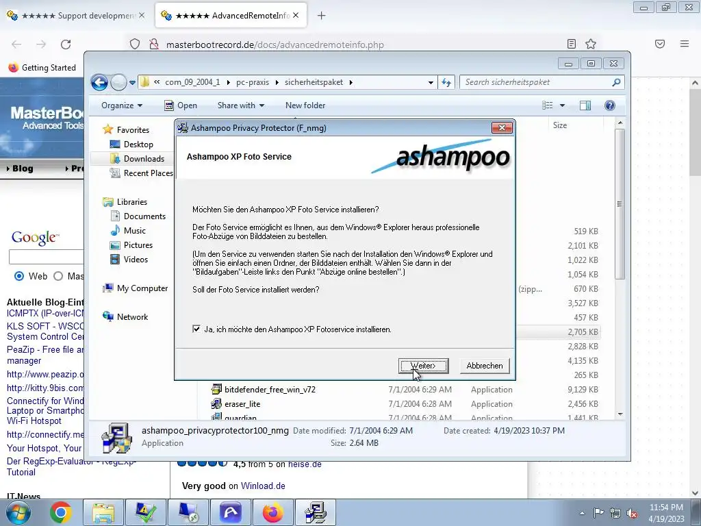
Task: Switch to Firefox in the taskbar
Action: [272, 512]
